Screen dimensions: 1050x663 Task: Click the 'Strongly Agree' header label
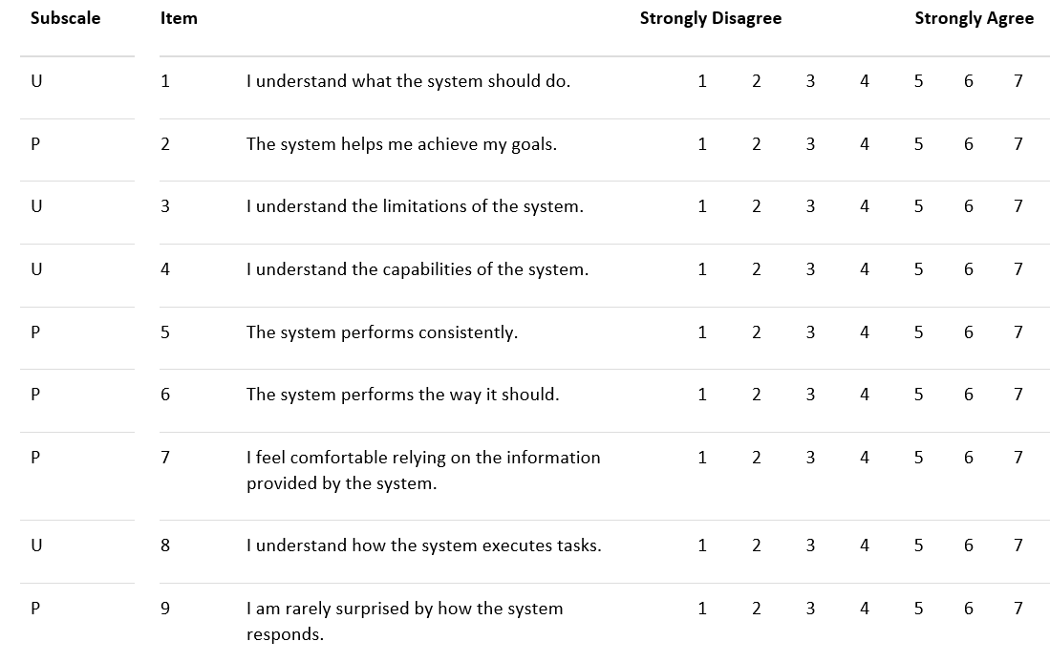pos(974,18)
